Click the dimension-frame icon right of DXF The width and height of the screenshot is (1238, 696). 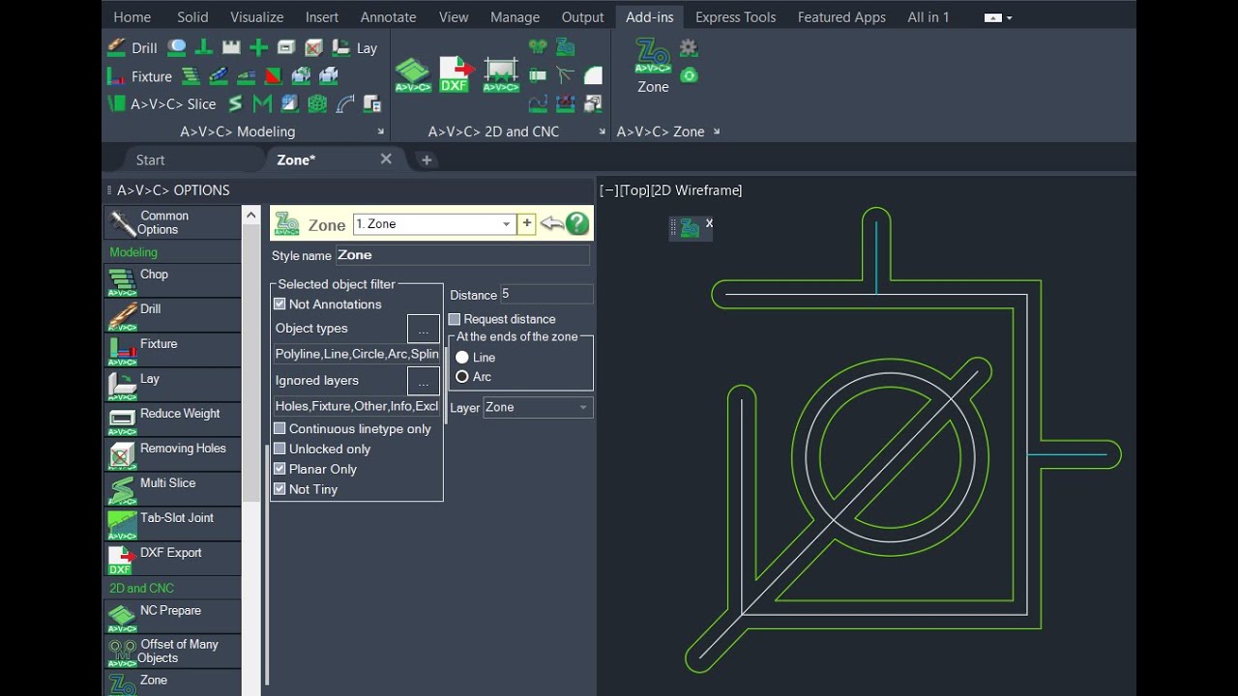(501, 73)
